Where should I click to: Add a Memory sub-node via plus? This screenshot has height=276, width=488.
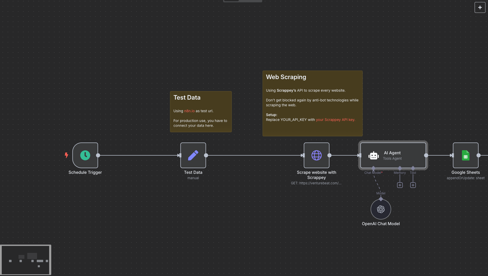coord(400,185)
